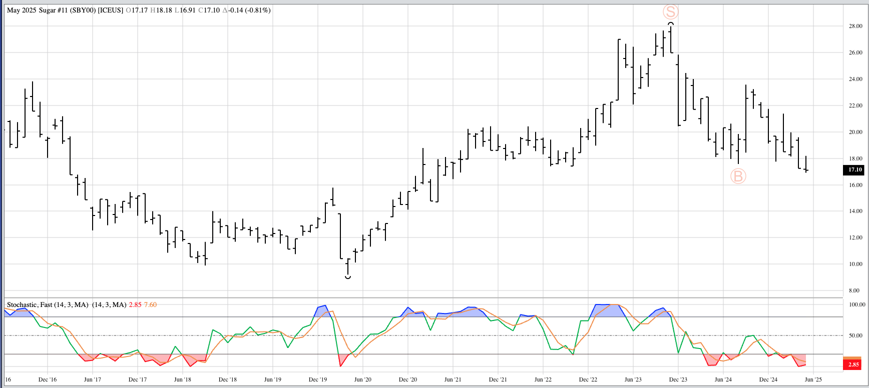The width and height of the screenshot is (869, 388).
Task: Click the closing price value C17.10 in header
Action: (x=209, y=10)
